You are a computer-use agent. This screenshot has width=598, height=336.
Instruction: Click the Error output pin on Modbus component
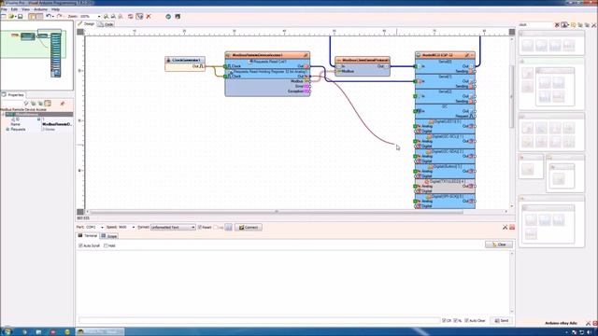[x=307, y=86]
